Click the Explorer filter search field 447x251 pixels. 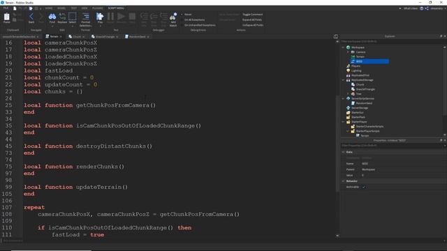393,42
